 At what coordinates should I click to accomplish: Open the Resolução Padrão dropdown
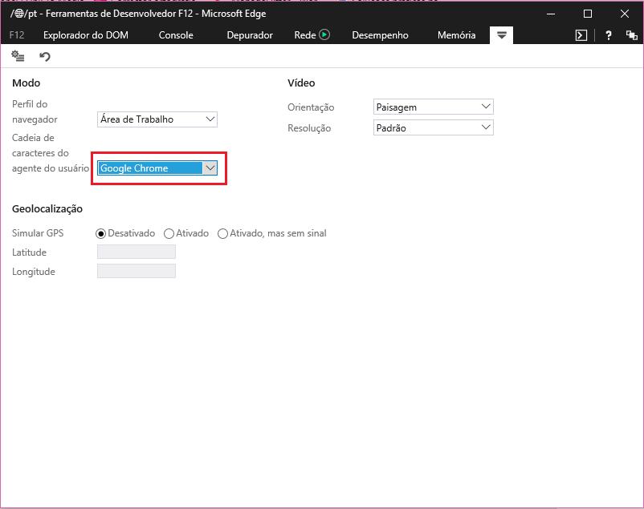tap(434, 127)
